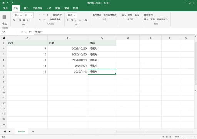This screenshot has width=197, height=139.
Task: Click the horizontal scrollbar
Action: click(x=155, y=131)
